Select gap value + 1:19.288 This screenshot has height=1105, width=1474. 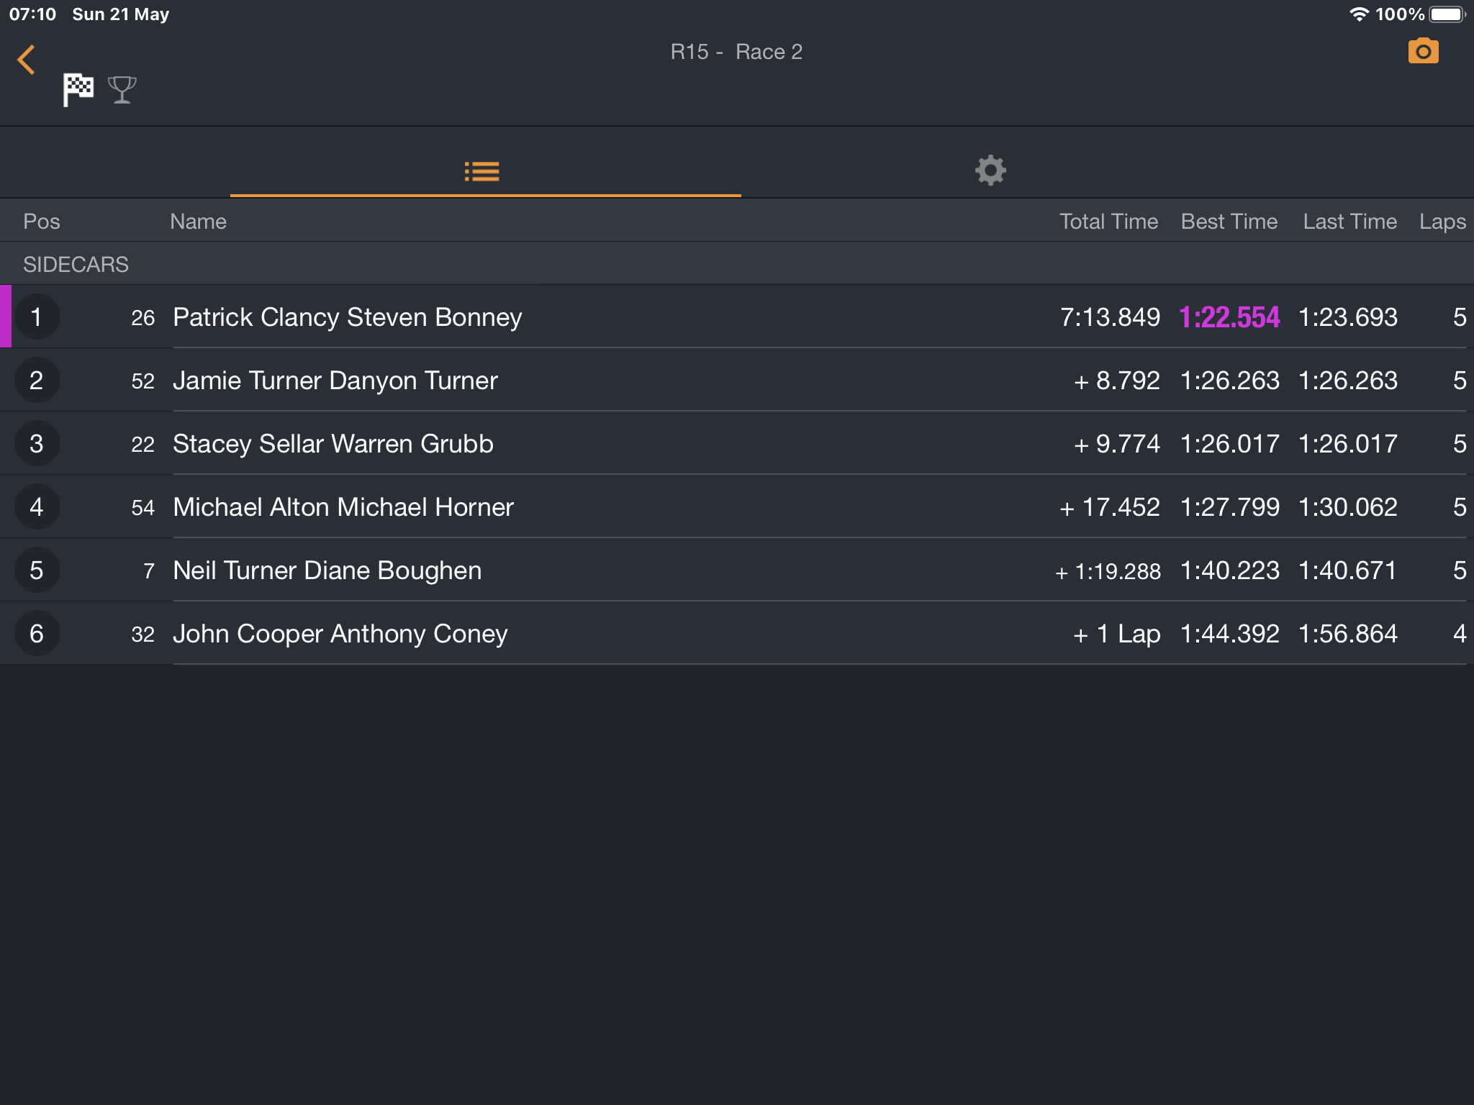[x=1108, y=571]
